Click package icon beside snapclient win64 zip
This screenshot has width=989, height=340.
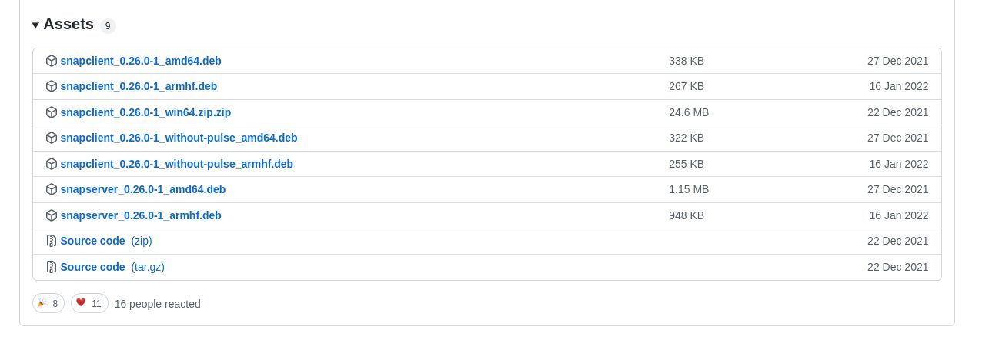coord(52,112)
